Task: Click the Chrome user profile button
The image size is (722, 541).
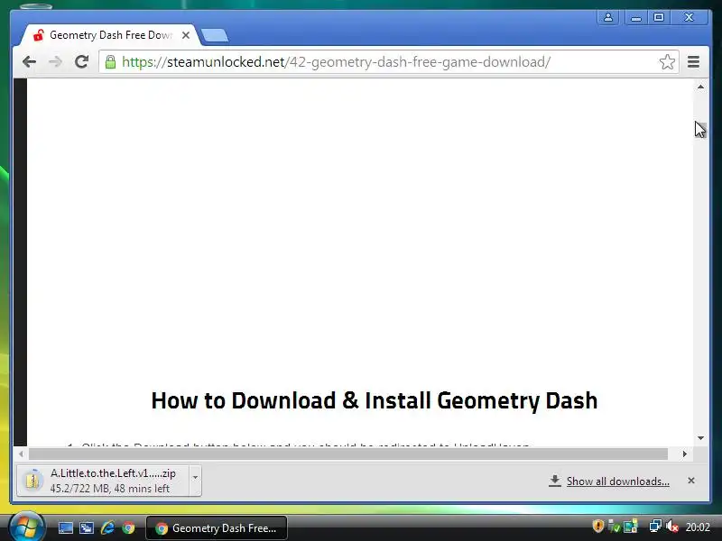Action: point(607,17)
